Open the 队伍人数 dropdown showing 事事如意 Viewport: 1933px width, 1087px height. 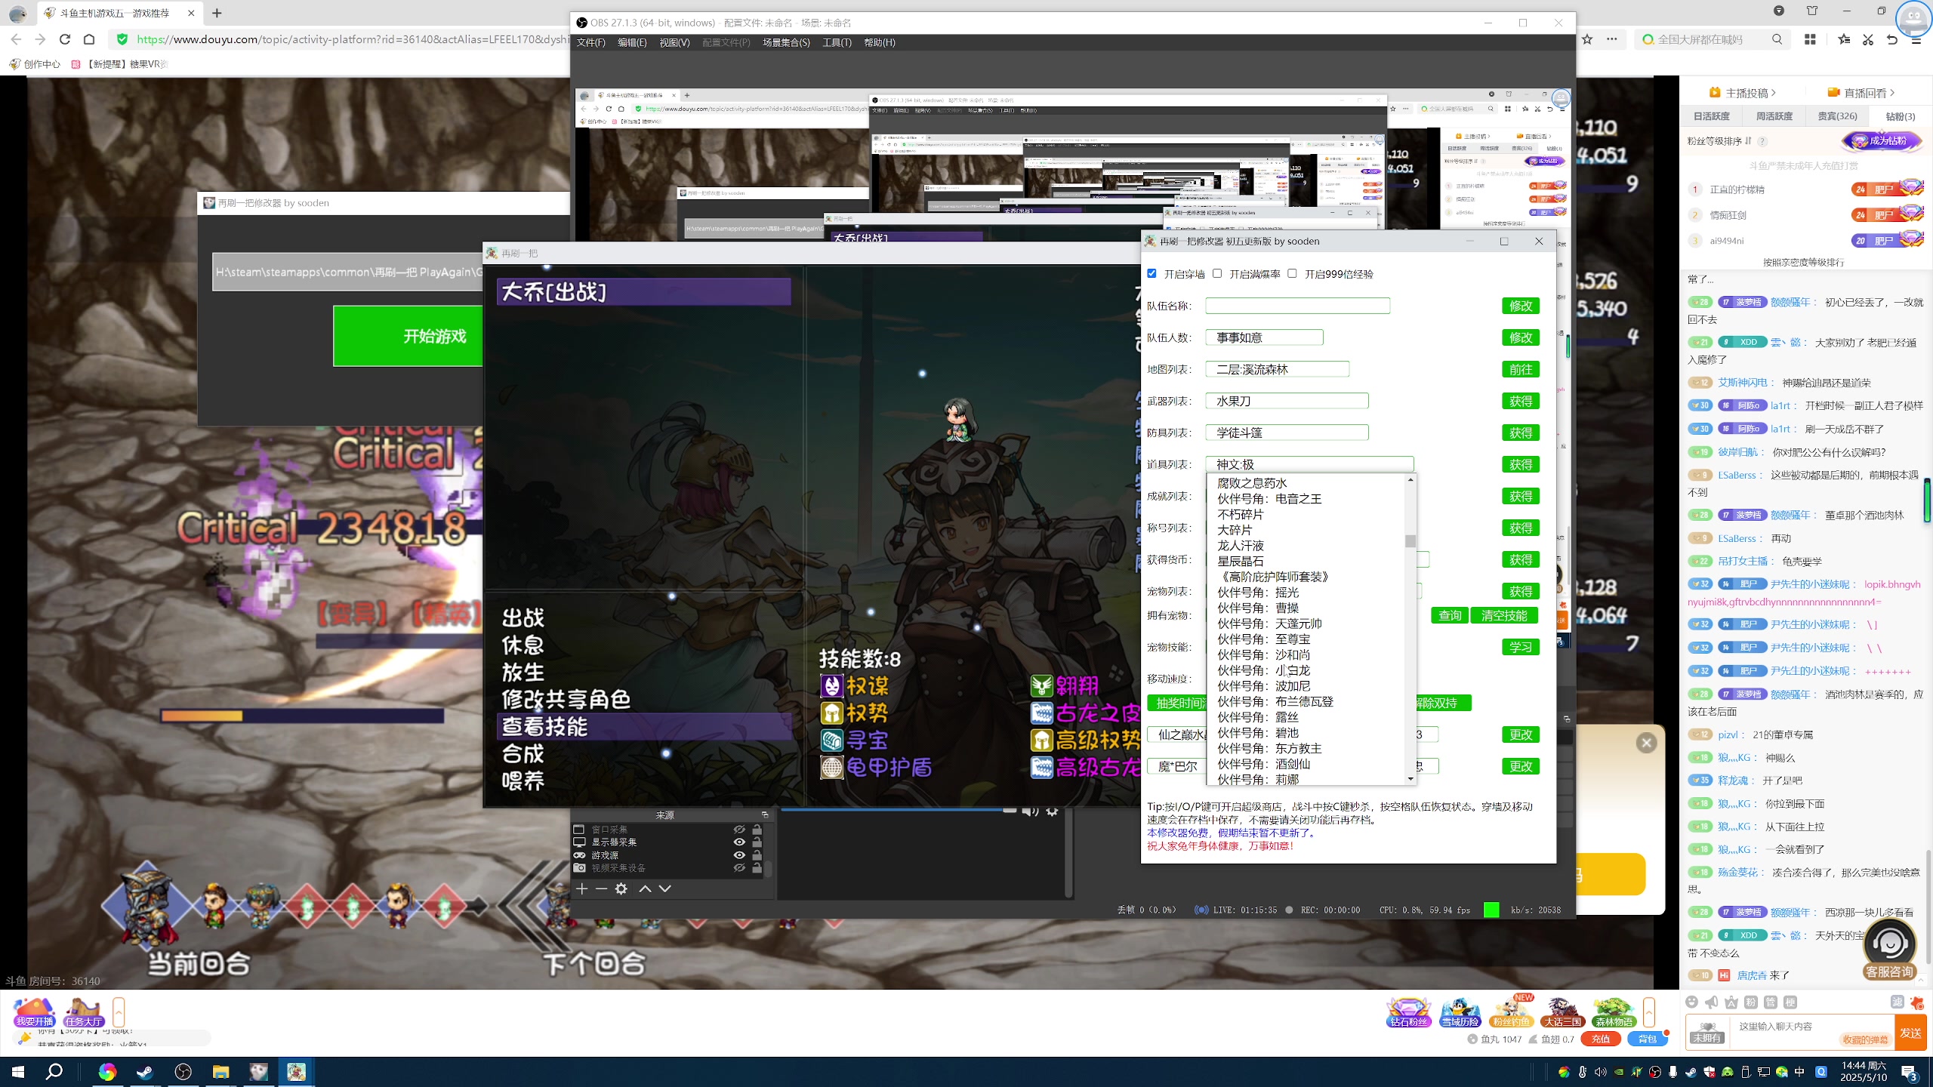pyautogui.click(x=1264, y=337)
